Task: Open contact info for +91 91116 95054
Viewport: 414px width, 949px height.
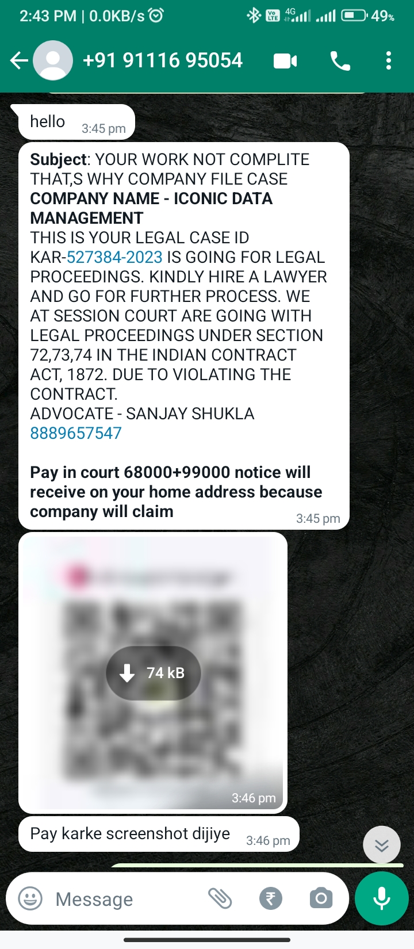Action: pyautogui.click(x=163, y=60)
